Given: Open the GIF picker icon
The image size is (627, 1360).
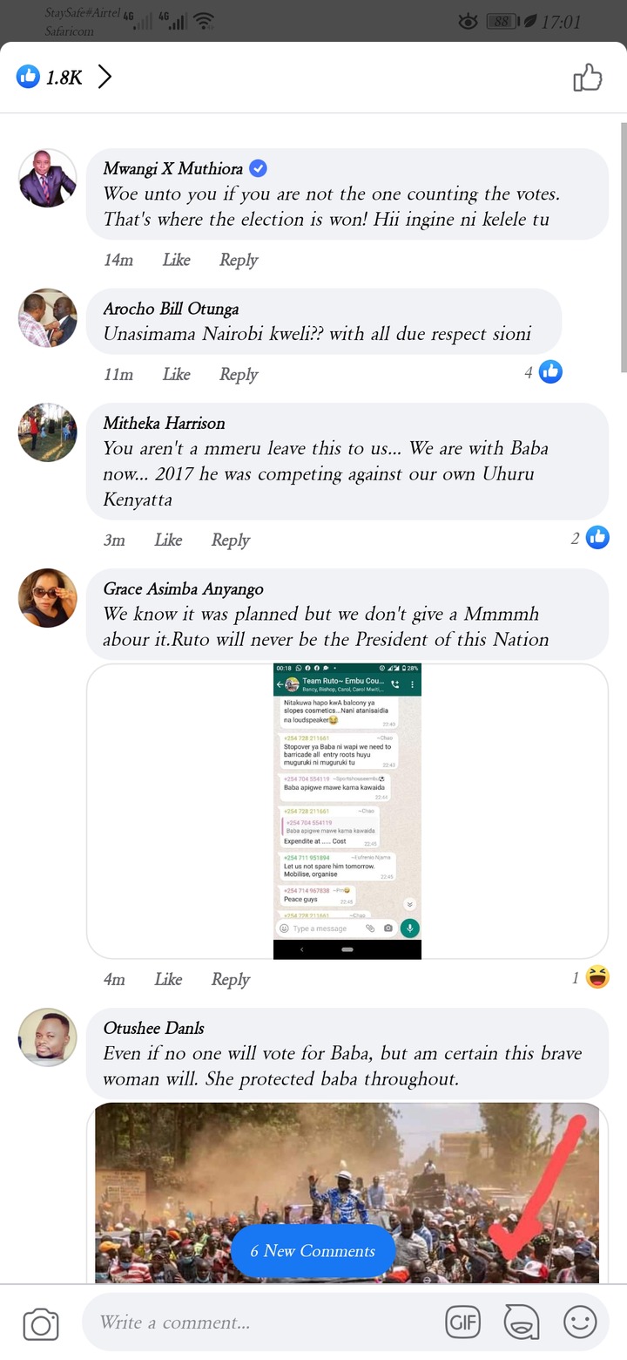Looking at the screenshot, I should 463,1323.
